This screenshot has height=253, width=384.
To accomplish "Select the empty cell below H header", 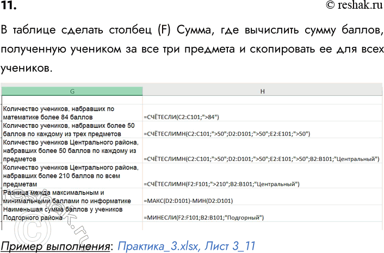I will point(262,100).
